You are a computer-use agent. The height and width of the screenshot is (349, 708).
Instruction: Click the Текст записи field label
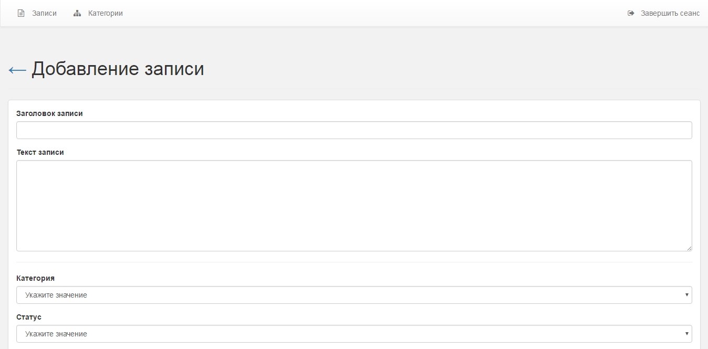tap(40, 152)
